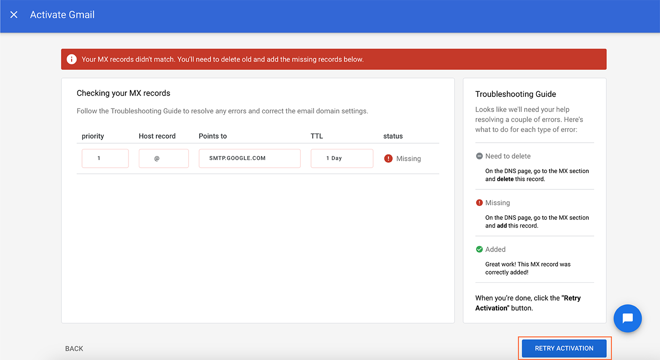Click the 'Host record' column header

(157, 136)
